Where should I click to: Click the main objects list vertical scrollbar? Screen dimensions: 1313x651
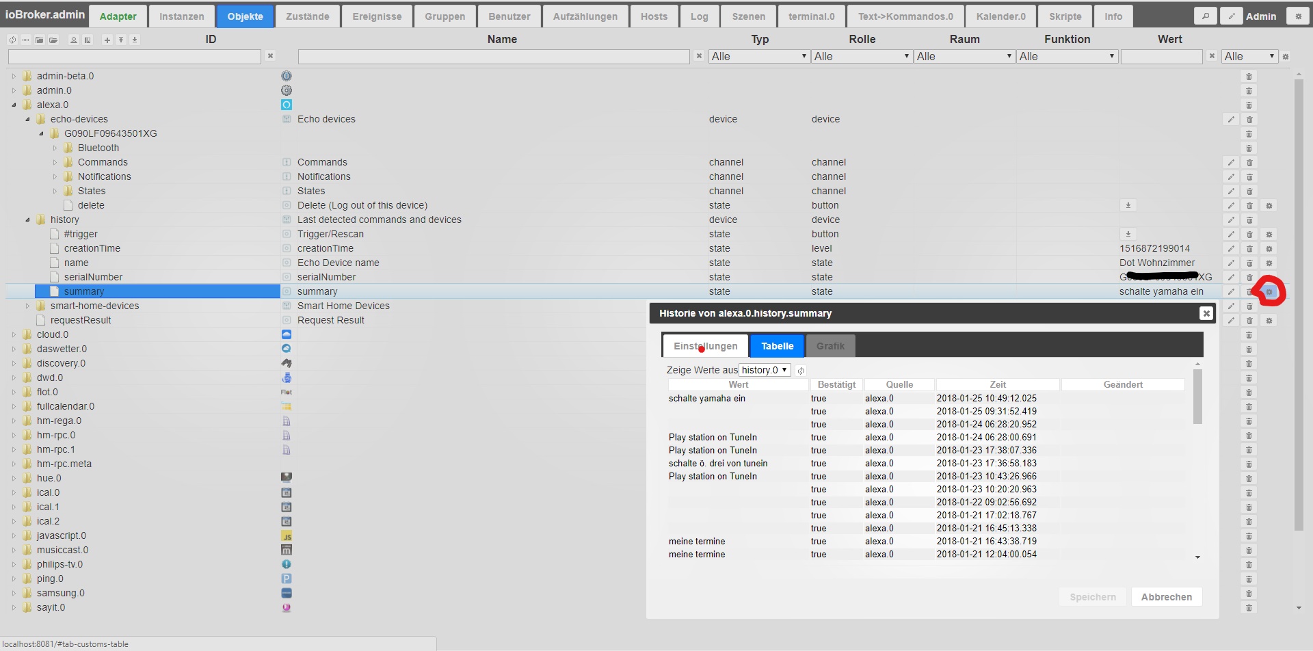pos(1299,304)
